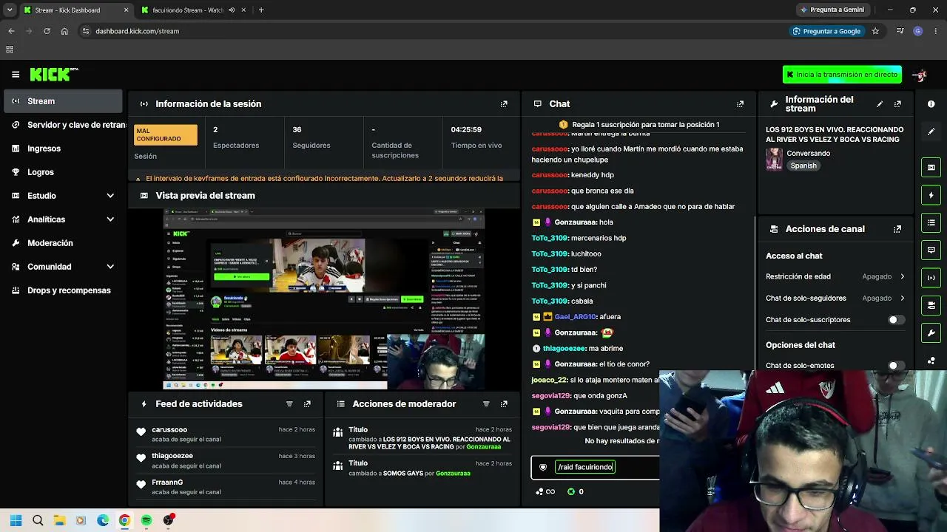Pop out the Información de la sesión panel
Image resolution: width=947 pixels, height=532 pixels.
point(504,104)
